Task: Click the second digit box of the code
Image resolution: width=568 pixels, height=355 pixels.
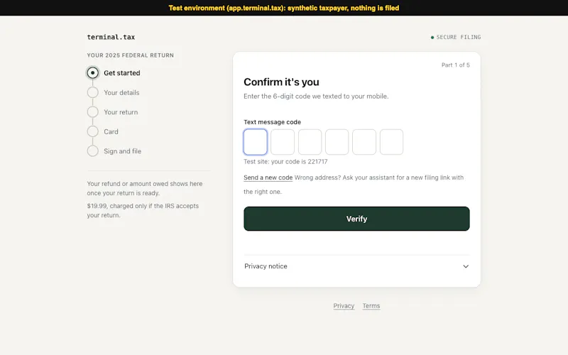Action: [283, 142]
